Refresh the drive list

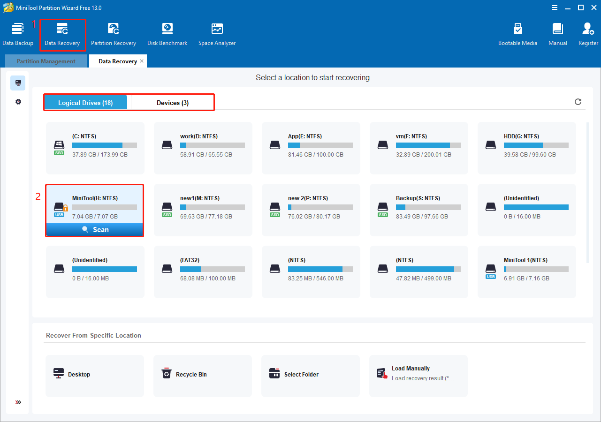[578, 102]
